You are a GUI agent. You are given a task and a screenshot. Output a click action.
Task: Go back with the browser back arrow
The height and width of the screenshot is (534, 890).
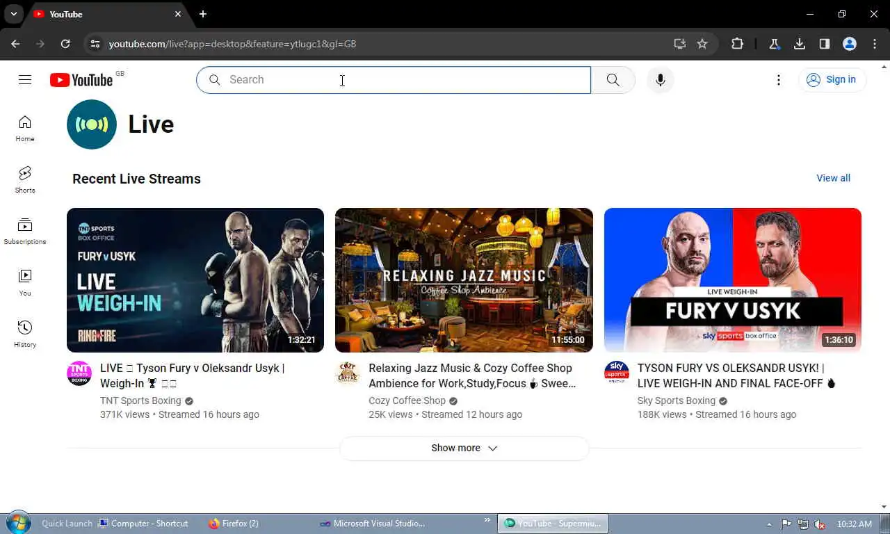[15, 44]
